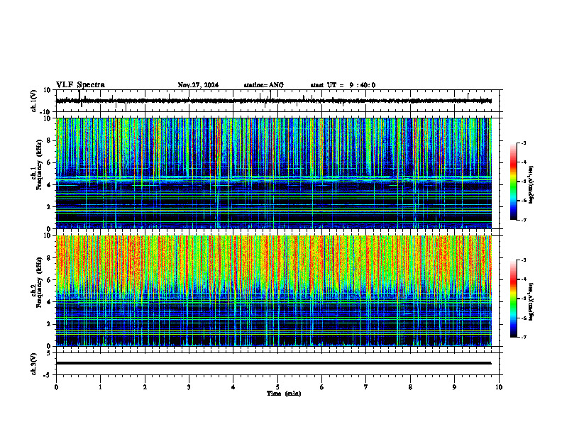Click the ch.1 spectrogram color bar
This screenshot has width=562, height=434.
coord(513,182)
